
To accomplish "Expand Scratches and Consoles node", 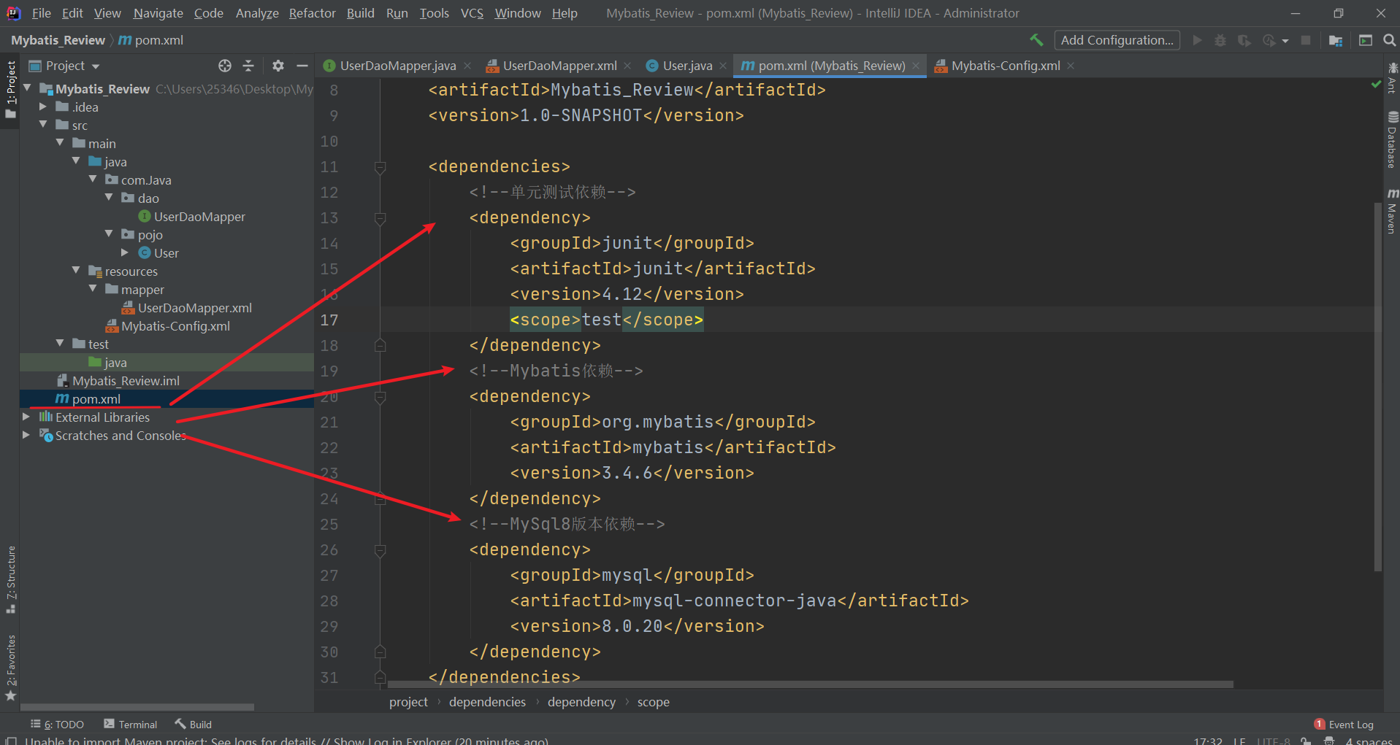I will pyautogui.click(x=26, y=435).
